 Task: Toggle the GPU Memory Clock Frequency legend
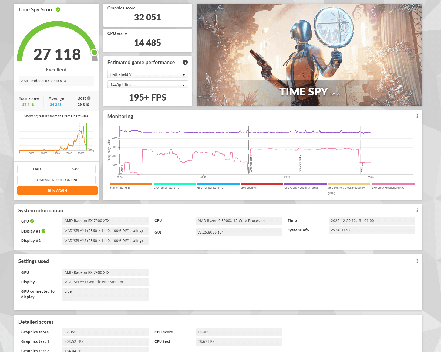pos(349,189)
